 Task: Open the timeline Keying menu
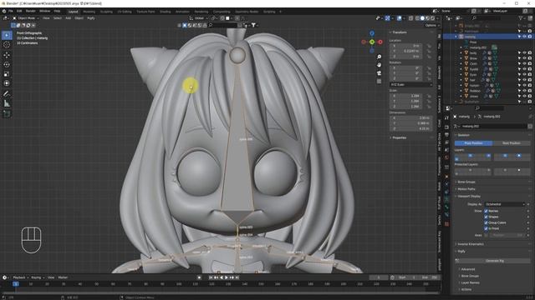[x=37, y=277]
